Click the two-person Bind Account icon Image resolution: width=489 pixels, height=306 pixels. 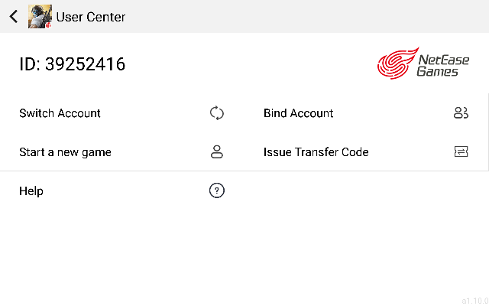click(461, 113)
